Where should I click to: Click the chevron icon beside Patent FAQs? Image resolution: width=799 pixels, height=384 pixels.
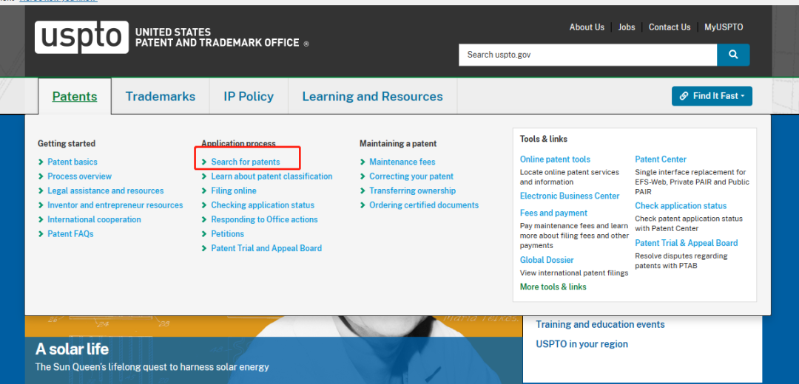41,234
